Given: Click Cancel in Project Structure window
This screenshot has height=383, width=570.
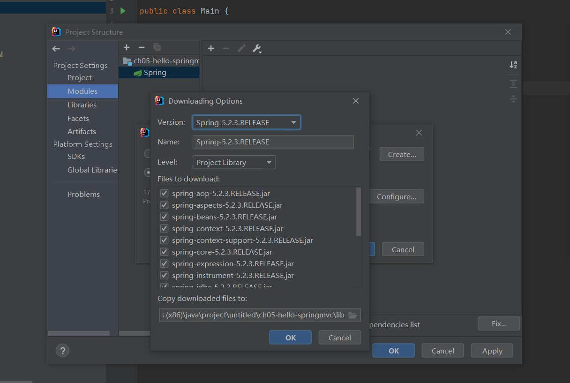Looking at the screenshot, I should 443,351.
